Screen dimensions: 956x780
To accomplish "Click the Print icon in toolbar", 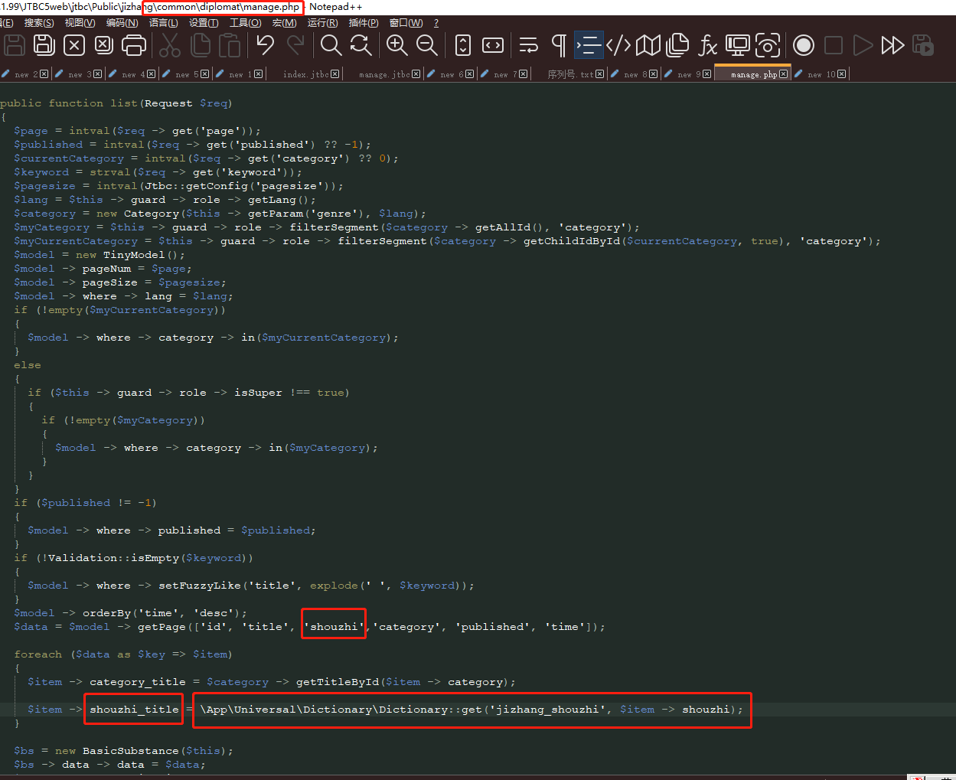I will [x=134, y=45].
